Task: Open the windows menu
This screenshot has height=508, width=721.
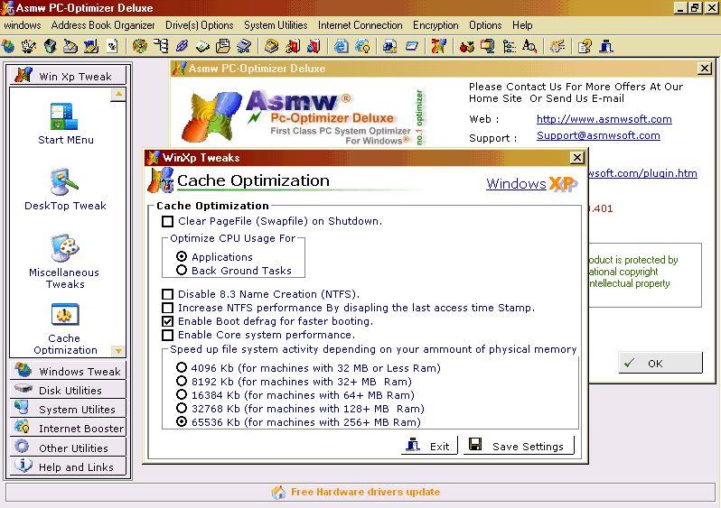Action: pos(22,25)
